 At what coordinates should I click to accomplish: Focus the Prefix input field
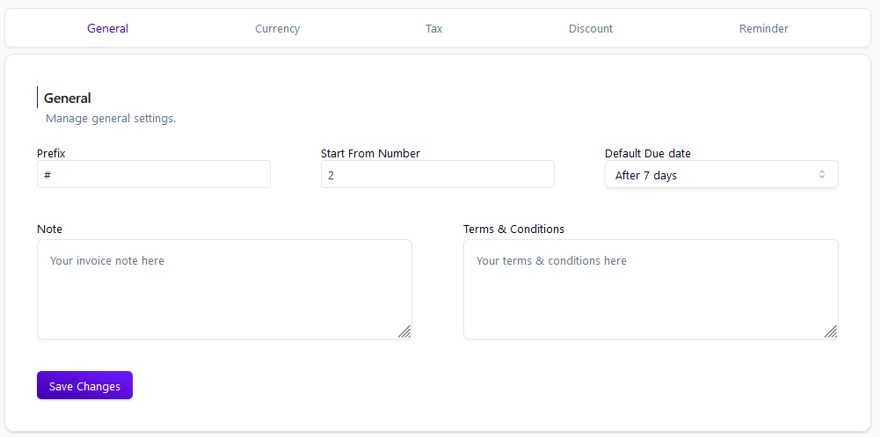point(154,174)
